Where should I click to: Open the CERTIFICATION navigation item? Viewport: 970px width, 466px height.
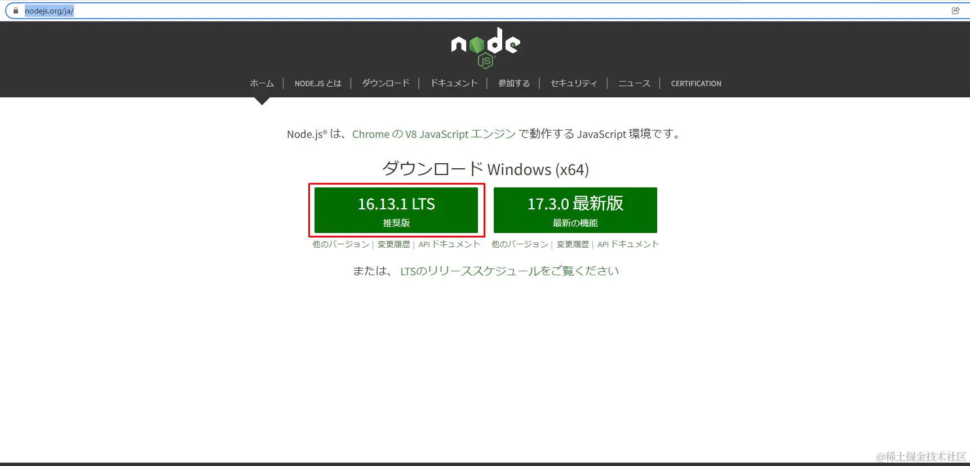pyautogui.click(x=696, y=83)
